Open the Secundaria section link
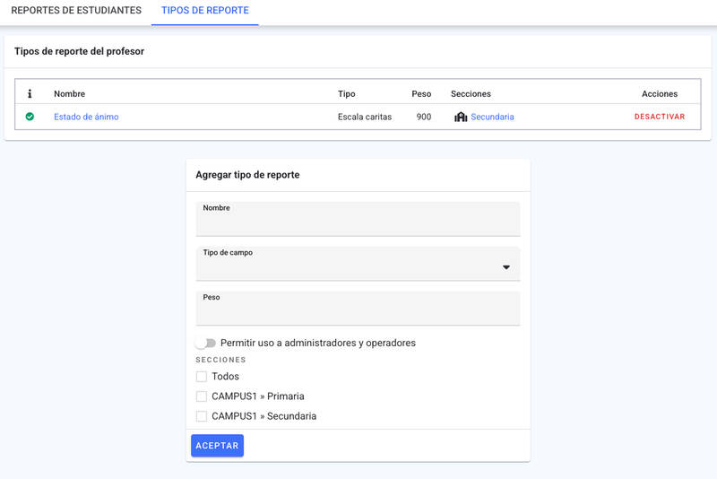The height and width of the screenshot is (479, 717). tap(492, 117)
